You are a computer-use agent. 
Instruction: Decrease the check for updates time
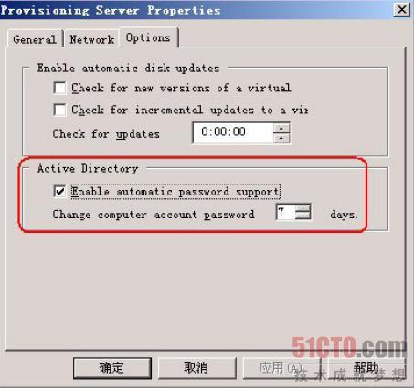click(x=281, y=138)
